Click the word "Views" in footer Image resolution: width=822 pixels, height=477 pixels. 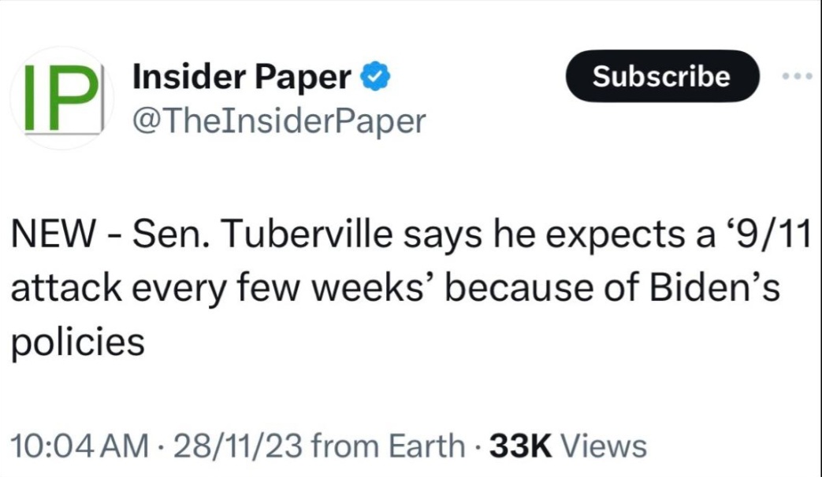click(606, 446)
